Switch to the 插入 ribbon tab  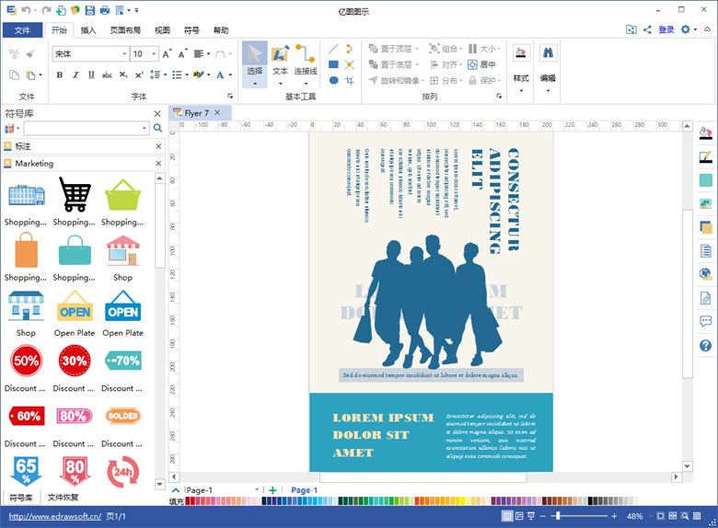[x=88, y=30]
